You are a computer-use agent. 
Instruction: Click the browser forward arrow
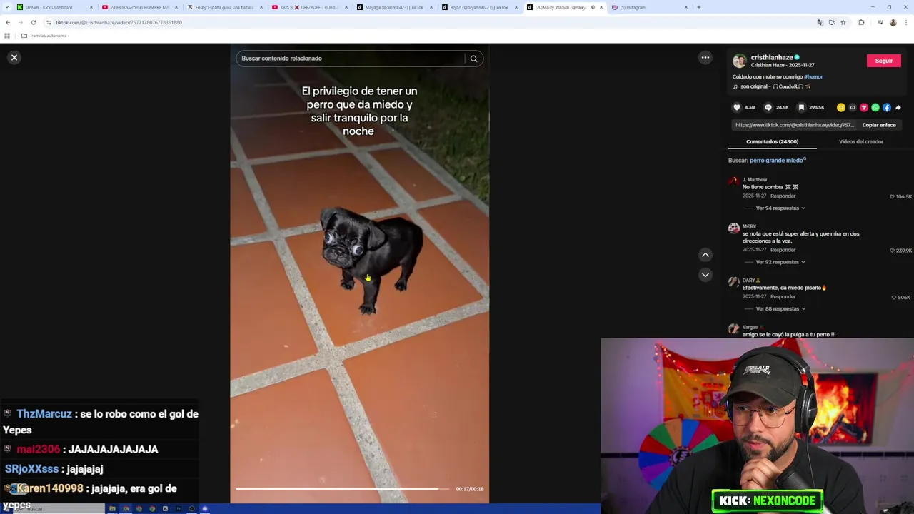pos(21,22)
